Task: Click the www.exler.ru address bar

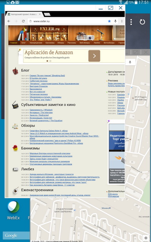Action: tap(67, 21)
